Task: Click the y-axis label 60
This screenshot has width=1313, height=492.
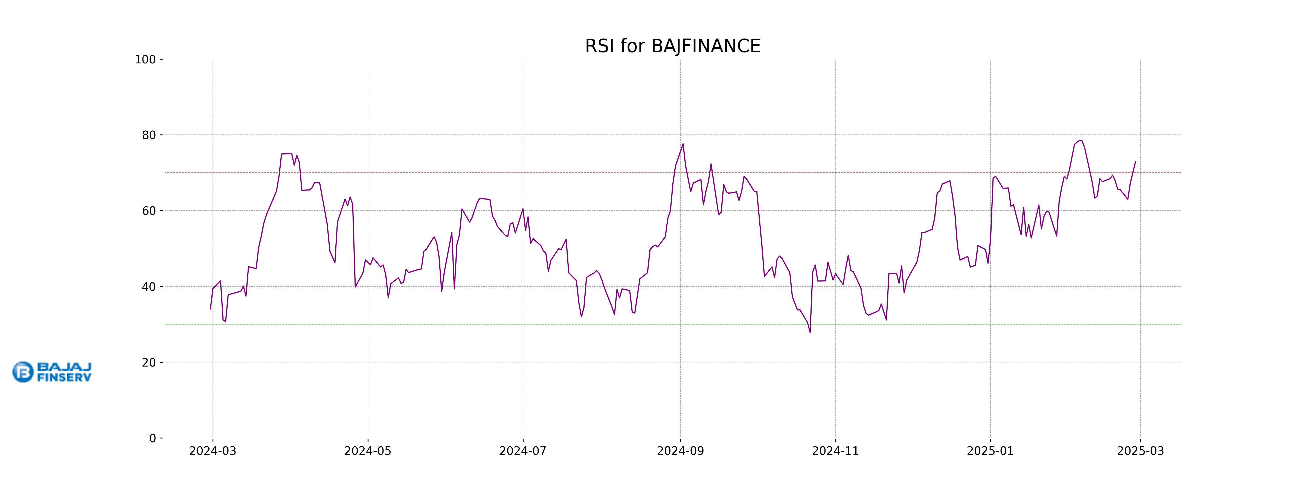Action: coord(149,211)
